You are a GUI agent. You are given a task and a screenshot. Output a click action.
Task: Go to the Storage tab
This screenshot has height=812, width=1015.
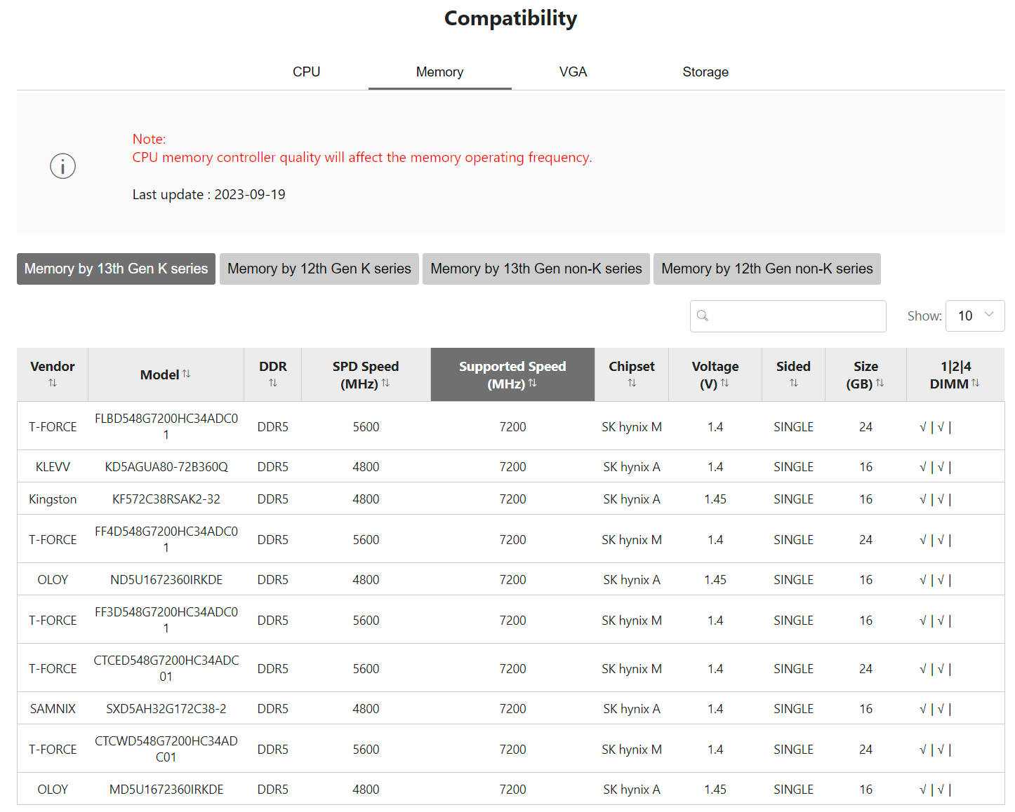pyautogui.click(x=705, y=72)
